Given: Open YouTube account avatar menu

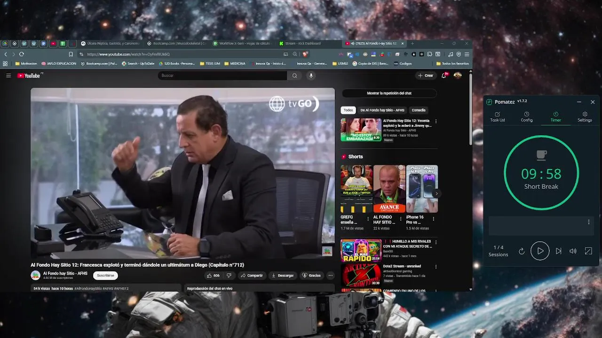Looking at the screenshot, I should tap(458, 76).
